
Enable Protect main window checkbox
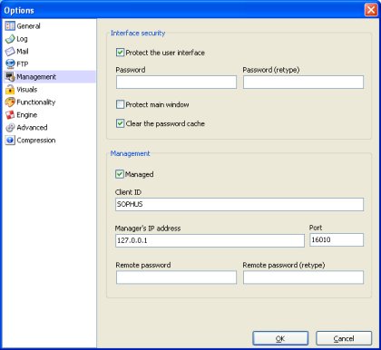pyautogui.click(x=120, y=104)
